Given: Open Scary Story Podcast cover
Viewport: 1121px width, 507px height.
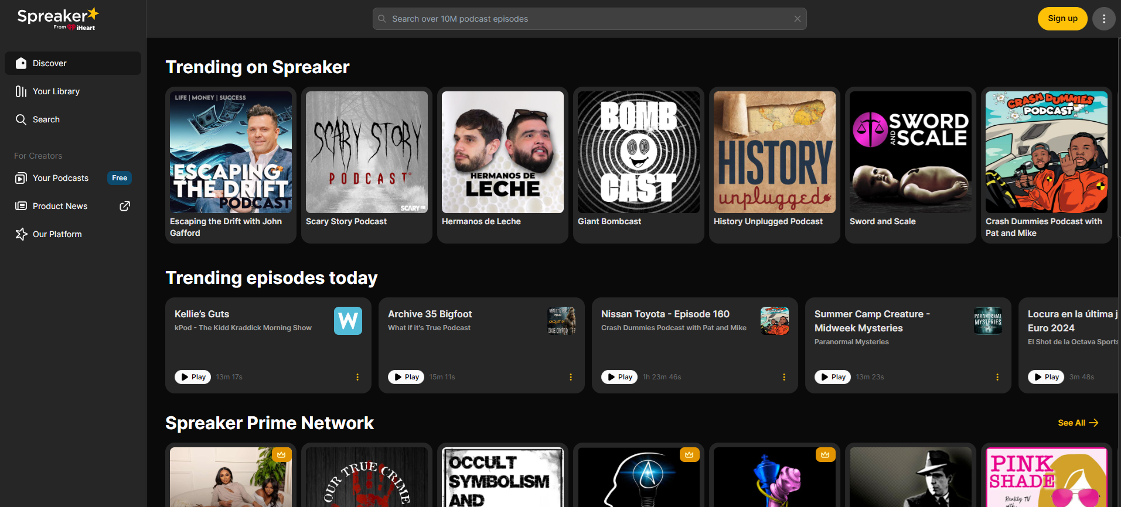Looking at the screenshot, I should coord(367,152).
